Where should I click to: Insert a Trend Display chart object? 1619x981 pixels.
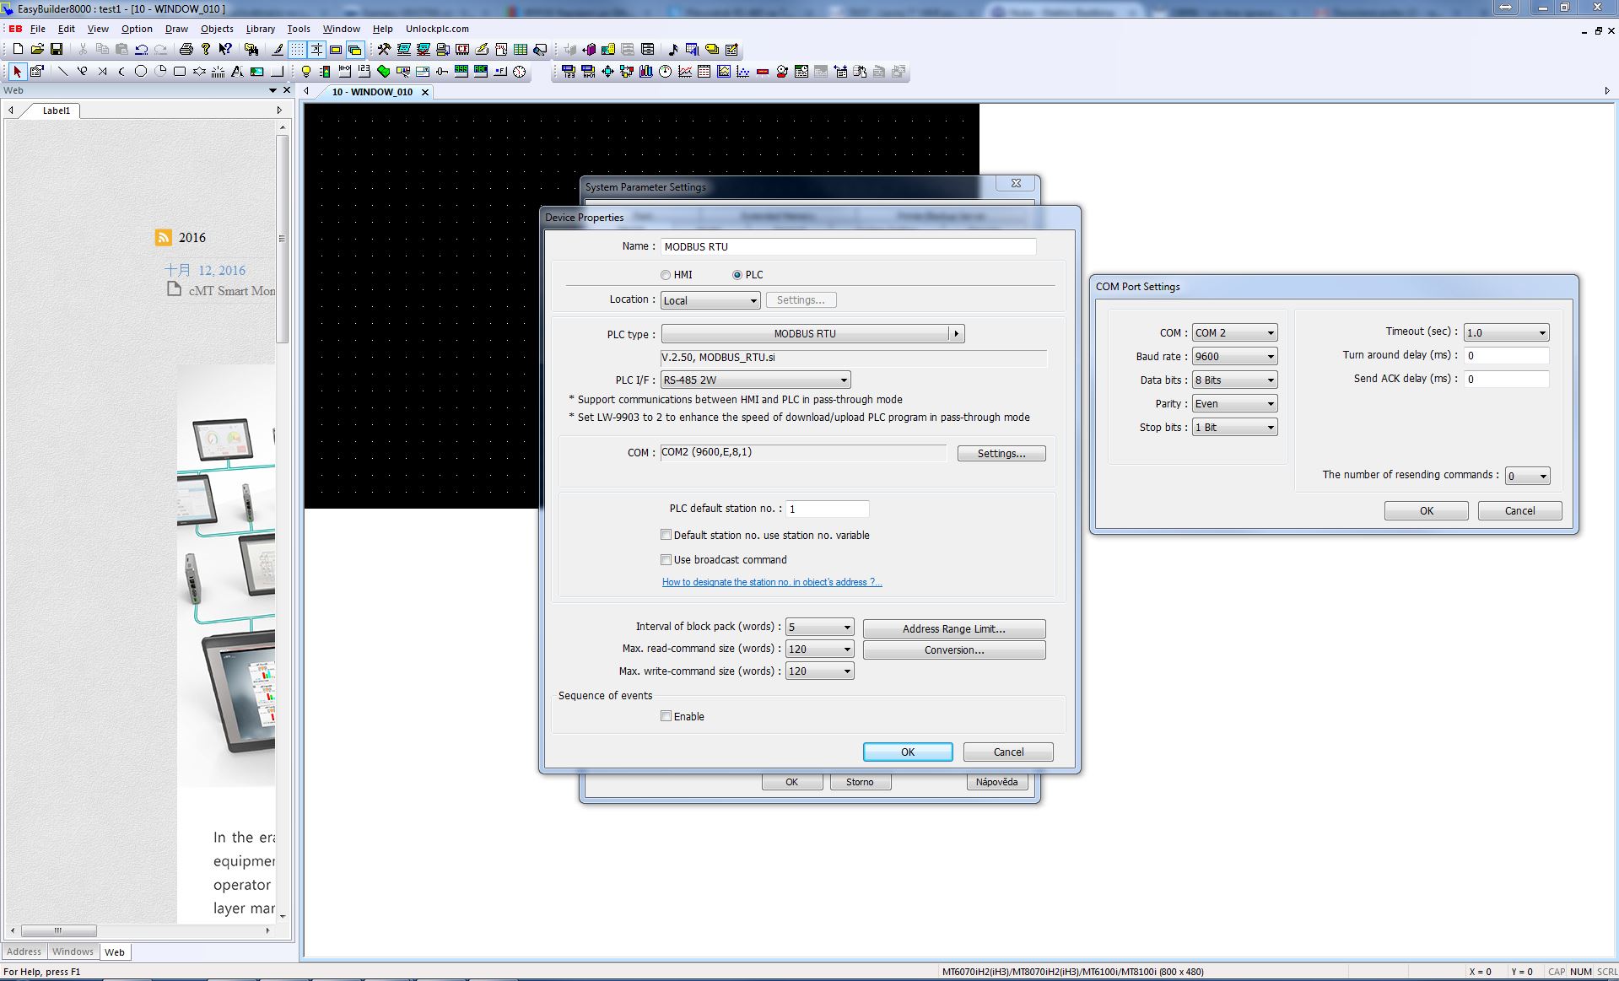(x=685, y=72)
